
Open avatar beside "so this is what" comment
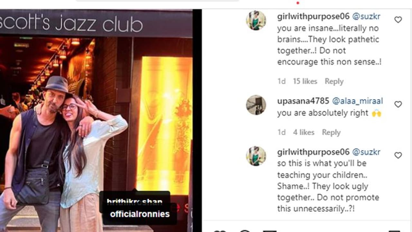[256, 156]
